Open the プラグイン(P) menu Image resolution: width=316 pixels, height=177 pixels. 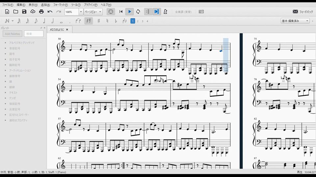coord(91,5)
